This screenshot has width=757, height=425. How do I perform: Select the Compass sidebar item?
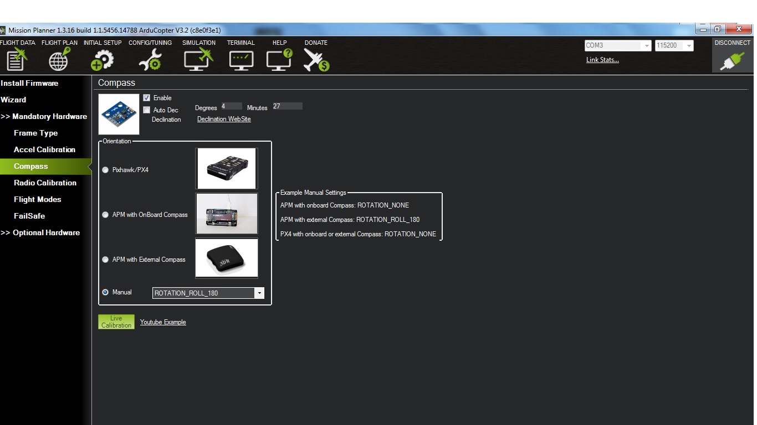(x=45, y=166)
